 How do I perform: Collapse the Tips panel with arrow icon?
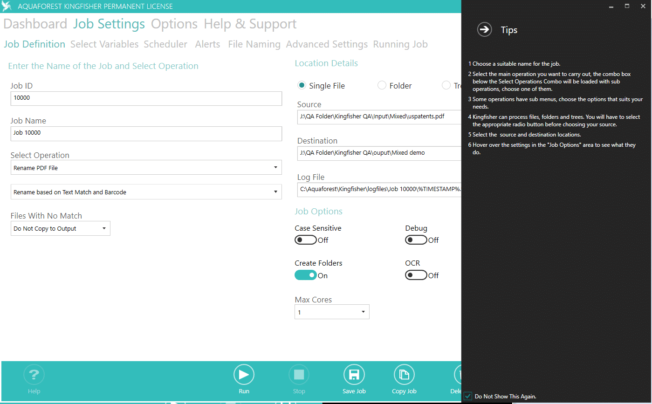485,30
